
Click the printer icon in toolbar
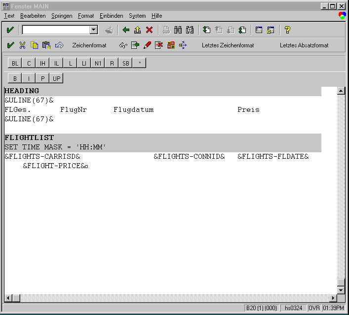coord(166,30)
